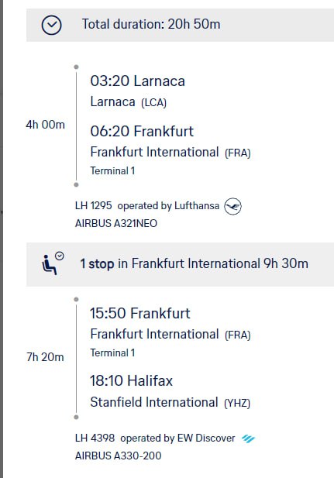The image size is (334, 478).
Task: Click the departure dot above 03:20 Larnaca
Action: pyautogui.click(x=76, y=67)
